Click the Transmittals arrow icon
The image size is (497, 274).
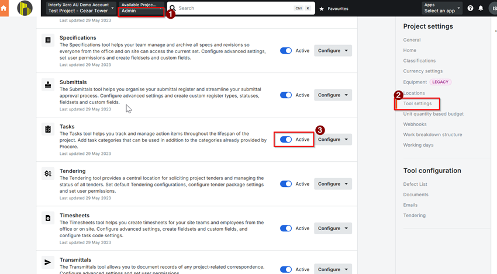pos(48,262)
